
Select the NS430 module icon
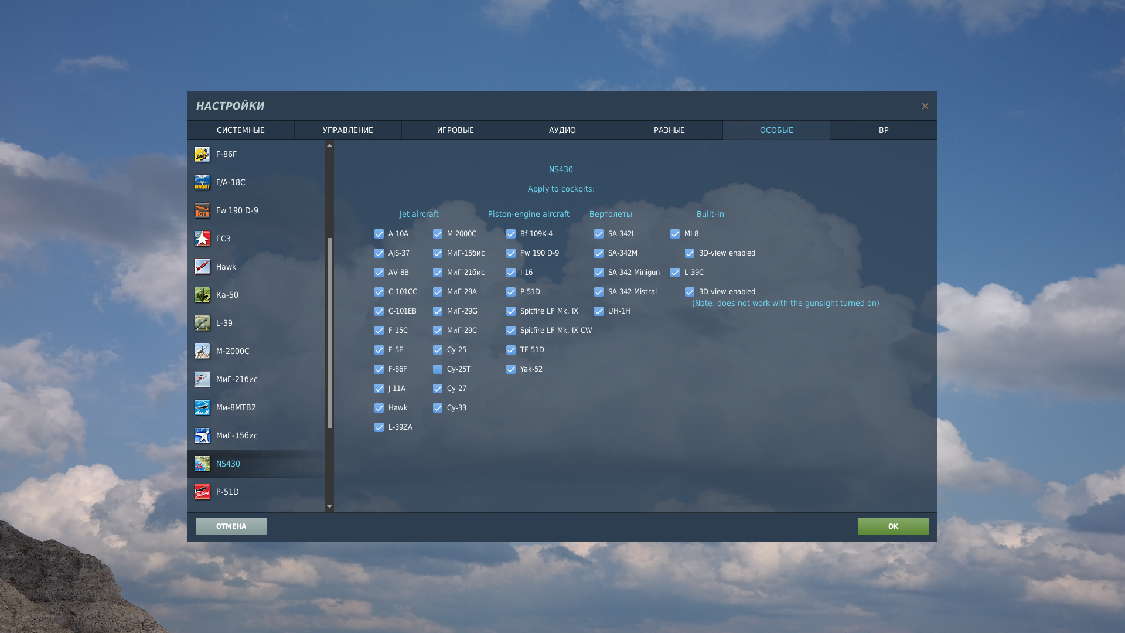202,464
